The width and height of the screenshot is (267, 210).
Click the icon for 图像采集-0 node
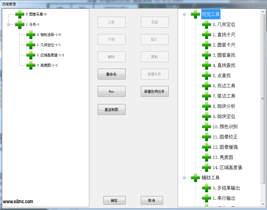pyautogui.click(x=20, y=14)
